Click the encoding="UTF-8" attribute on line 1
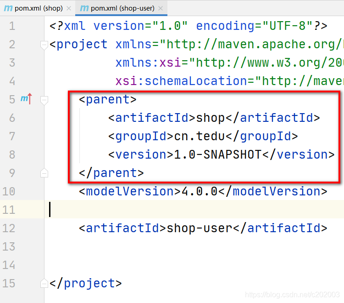The width and height of the screenshot is (344, 303). (x=255, y=26)
